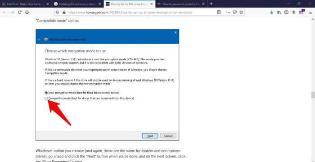Open page actions three-dot menu

[x=228, y=12]
